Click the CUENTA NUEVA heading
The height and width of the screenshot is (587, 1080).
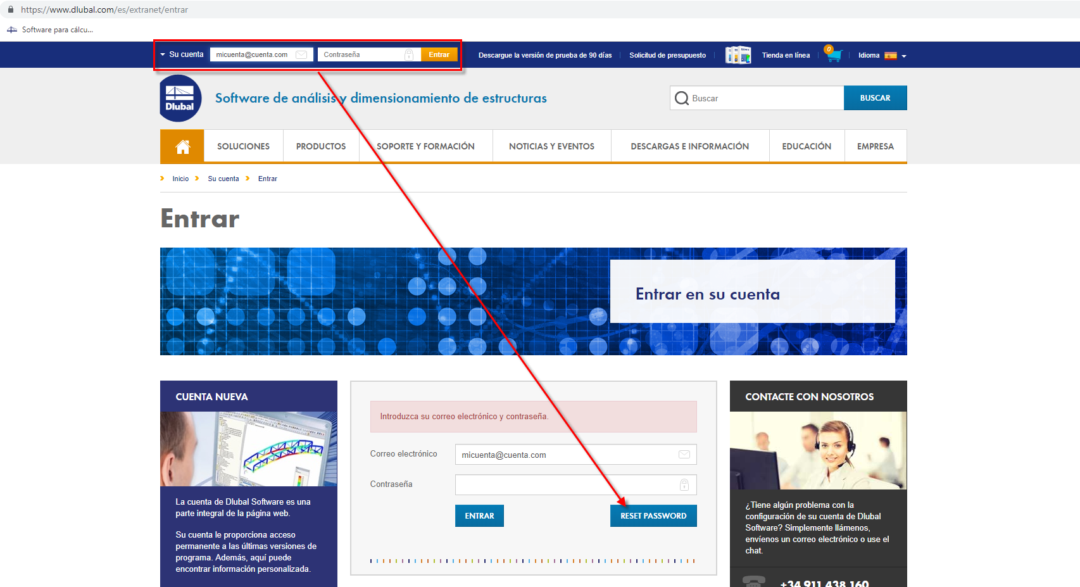[x=211, y=397]
